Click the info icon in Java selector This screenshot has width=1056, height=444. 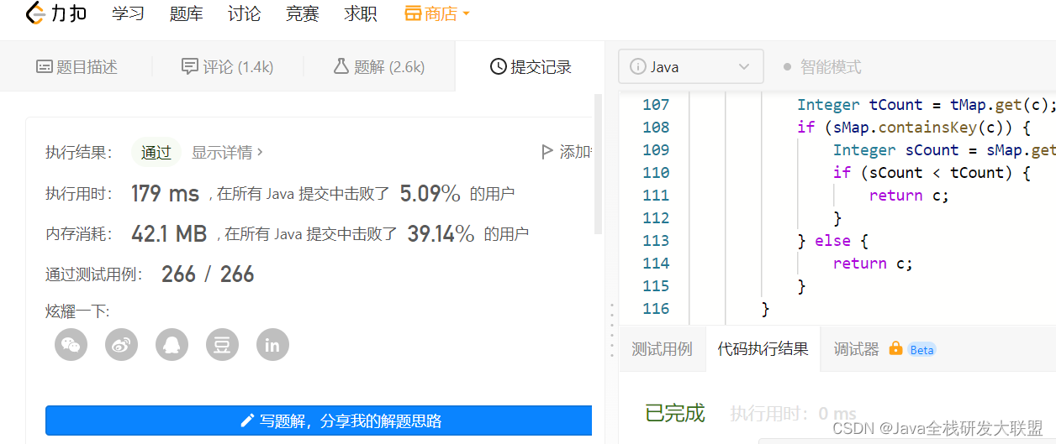pos(637,67)
